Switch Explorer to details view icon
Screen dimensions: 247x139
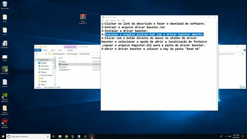(x=241, y=87)
